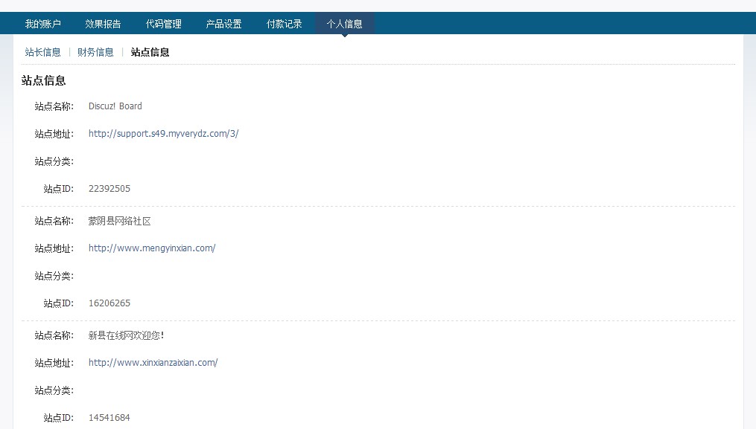Screen dimensions: 756x429
Task: Click the site ID 22392505
Action: pyautogui.click(x=109, y=189)
